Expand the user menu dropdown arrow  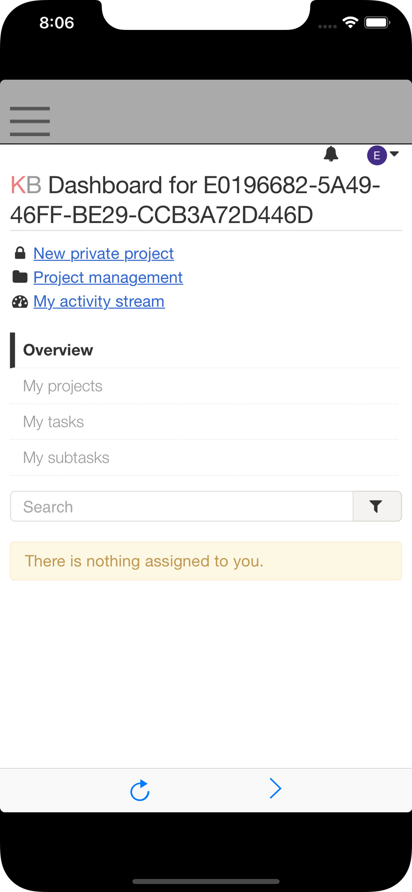click(394, 153)
